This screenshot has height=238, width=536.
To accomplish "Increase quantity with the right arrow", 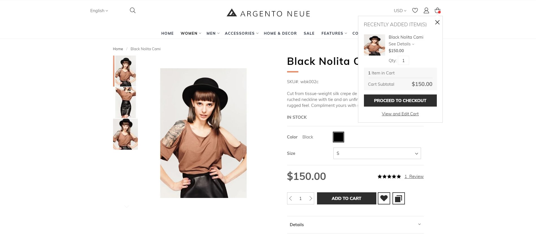I will click(311, 199).
